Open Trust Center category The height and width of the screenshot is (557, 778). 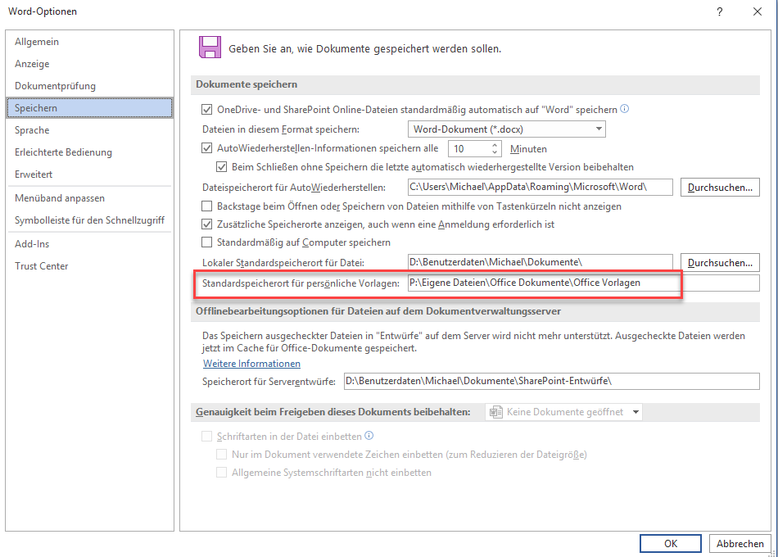[90, 265]
